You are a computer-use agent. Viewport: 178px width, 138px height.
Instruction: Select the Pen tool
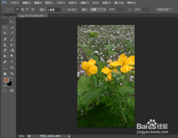(x=5, y=62)
